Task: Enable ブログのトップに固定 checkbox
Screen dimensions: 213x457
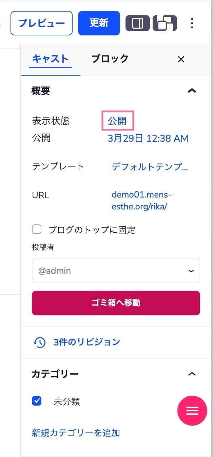Action: click(x=37, y=230)
